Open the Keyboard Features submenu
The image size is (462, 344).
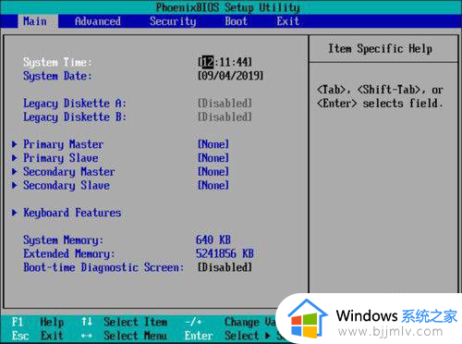pos(72,213)
